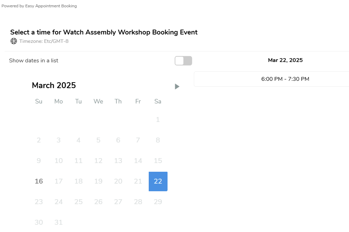This screenshot has width=349, height=232.
Task: Select March 1 on the calendar
Action: click(x=158, y=119)
